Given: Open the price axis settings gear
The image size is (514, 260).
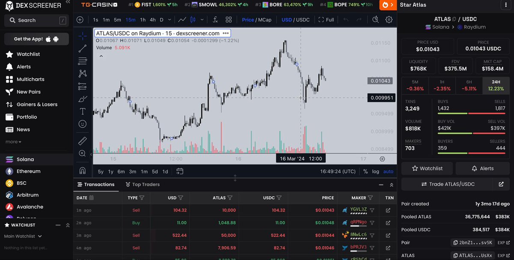Looking at the screenshot, I should coord(382,159).
